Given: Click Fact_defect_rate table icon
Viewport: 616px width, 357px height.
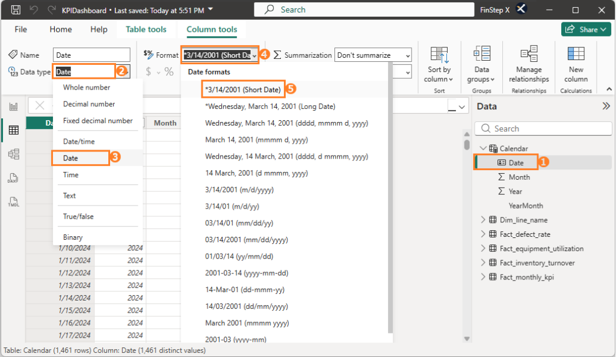Looking at the screenshot, I should [493, 234].
